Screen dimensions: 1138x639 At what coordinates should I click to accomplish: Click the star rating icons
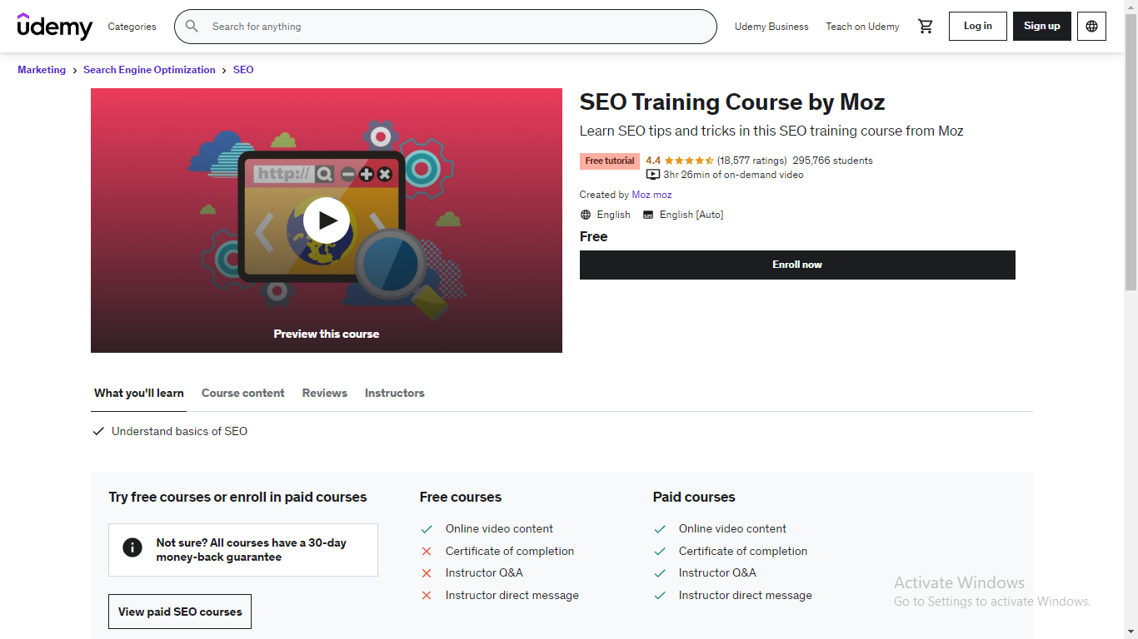pos(689,161)
